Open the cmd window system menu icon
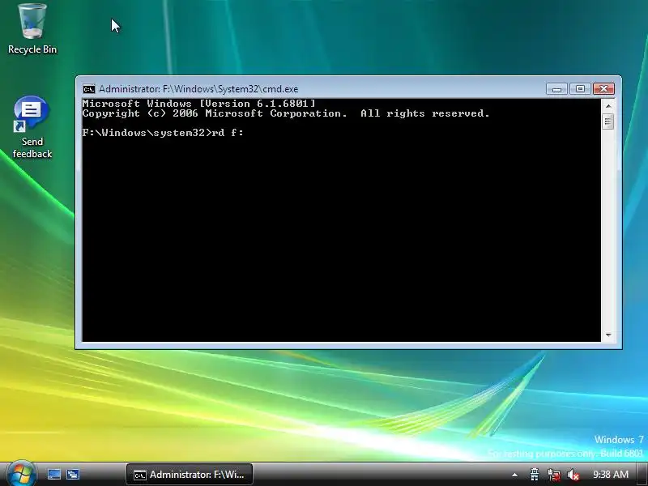The image size is (648, 486). click(88, 89)
